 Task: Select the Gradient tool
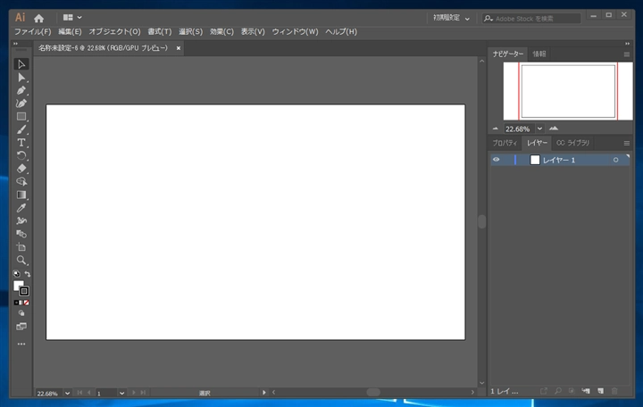pos(21,195)
